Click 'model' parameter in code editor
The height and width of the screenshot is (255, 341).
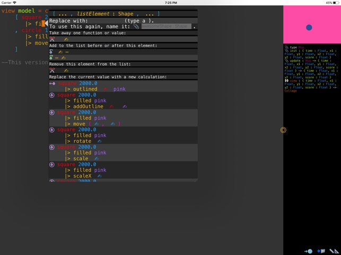(27, 11)
